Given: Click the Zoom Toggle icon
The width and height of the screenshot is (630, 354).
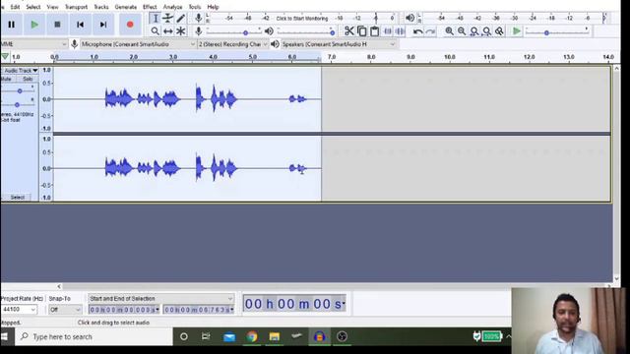Looking at the screenshot, I should click(x=499, y=30).
